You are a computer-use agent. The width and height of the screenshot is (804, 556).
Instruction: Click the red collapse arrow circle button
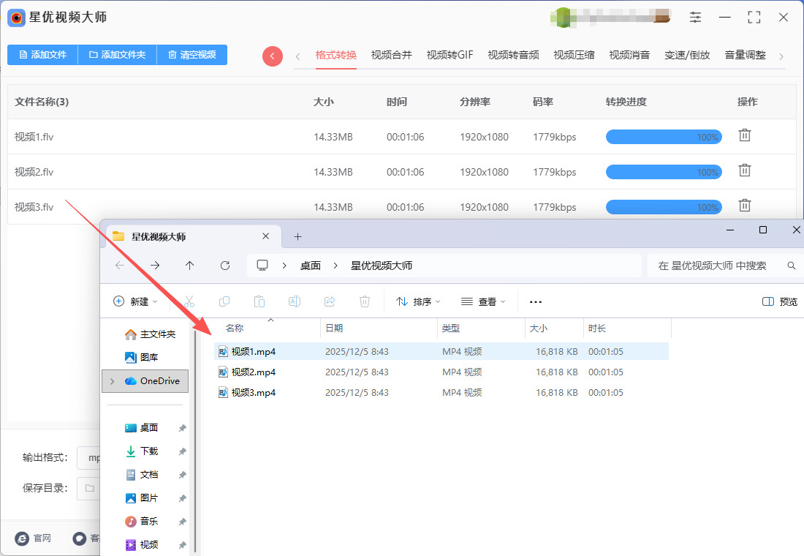272,56
